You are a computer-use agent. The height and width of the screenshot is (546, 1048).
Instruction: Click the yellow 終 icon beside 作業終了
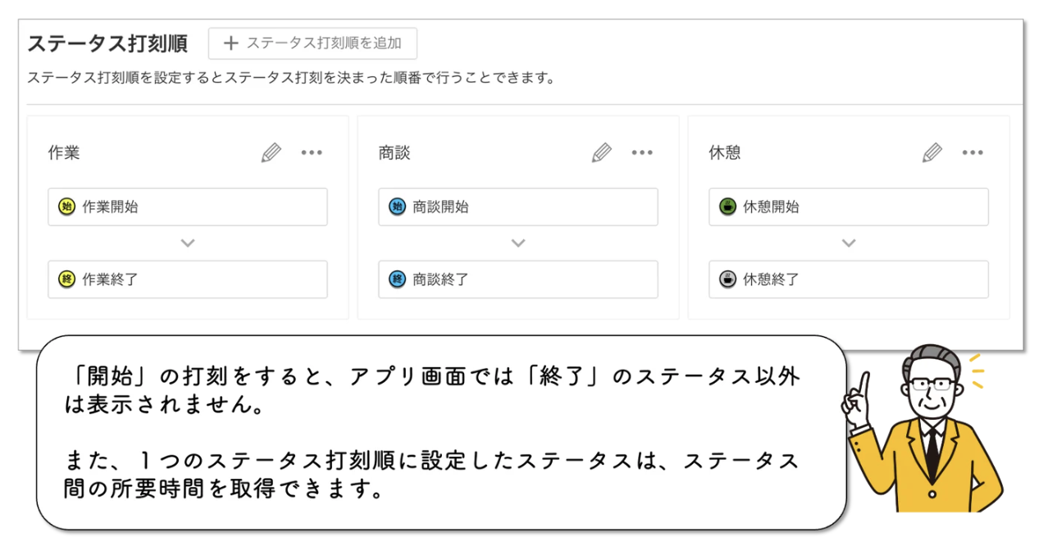click(66, 280)
